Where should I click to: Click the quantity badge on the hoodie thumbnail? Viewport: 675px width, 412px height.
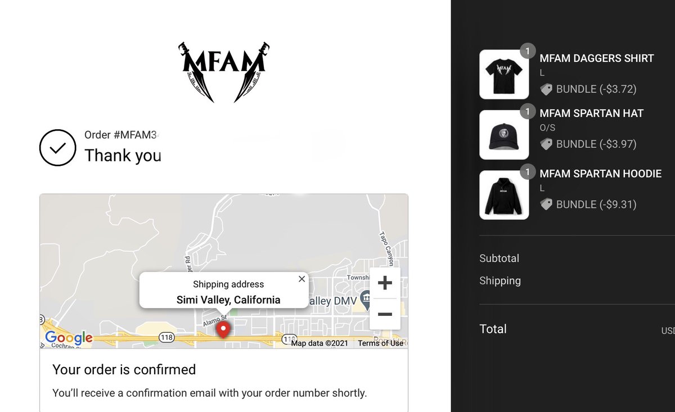(528, 171)
